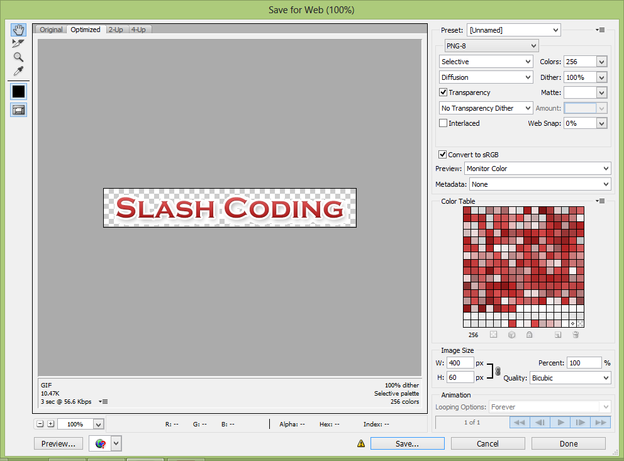
Task: Click map selected colors to transparent icon
Action: click(x=493, y=335)
